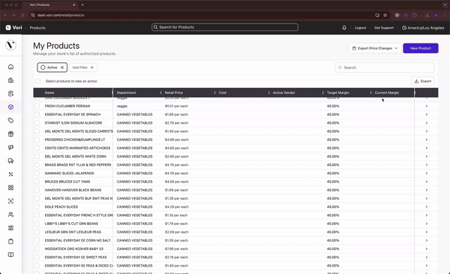Open the invoice document sidebar icon
Viewport: 450px width, 274px height.
(10, 94)
